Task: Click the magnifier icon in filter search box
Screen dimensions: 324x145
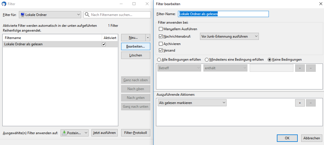Action: [x=87, y=15]
